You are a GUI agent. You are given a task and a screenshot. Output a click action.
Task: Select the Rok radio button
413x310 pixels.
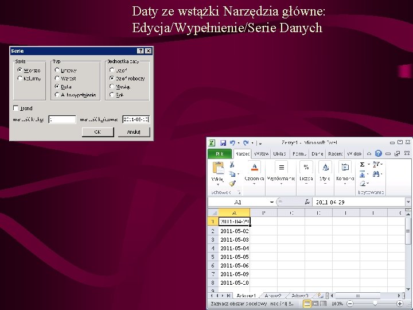(112, 95)
